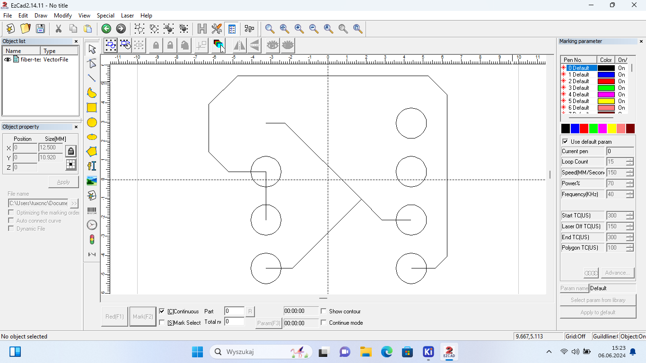This screenshot has width=646, height=363.
Task: Click the select-by-pen color icon in toolbar
Action: coord(218,45)
